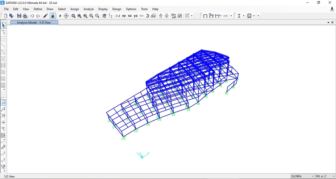
Task: Open last toolbar overflow dropdown arrow
Action: 258,16
